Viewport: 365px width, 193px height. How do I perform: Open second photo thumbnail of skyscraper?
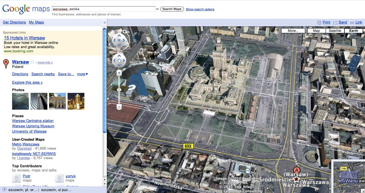pos(39,101)
